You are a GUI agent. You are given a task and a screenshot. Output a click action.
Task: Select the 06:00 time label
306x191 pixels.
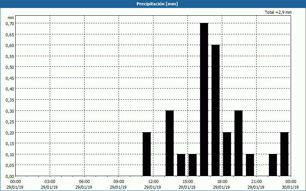click(x=84, y=182)
